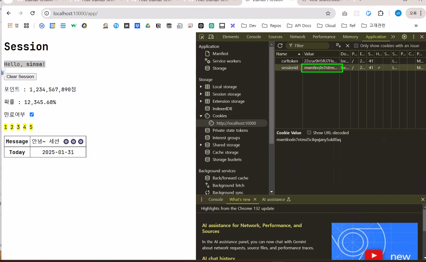
Task: Open the API Docs bookmarks folder
Action: tap(299, 26)
